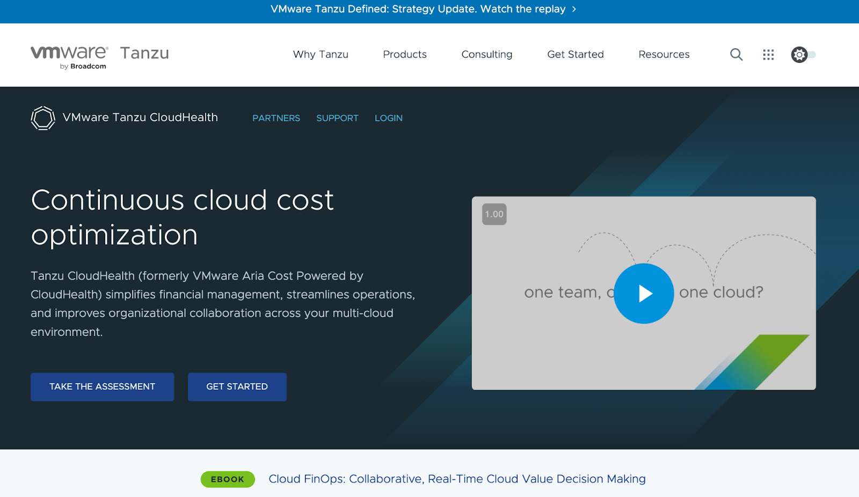Click the VMware Tanzu CloudHealth title
Viewport: 859px width, 497px height.
140,118
